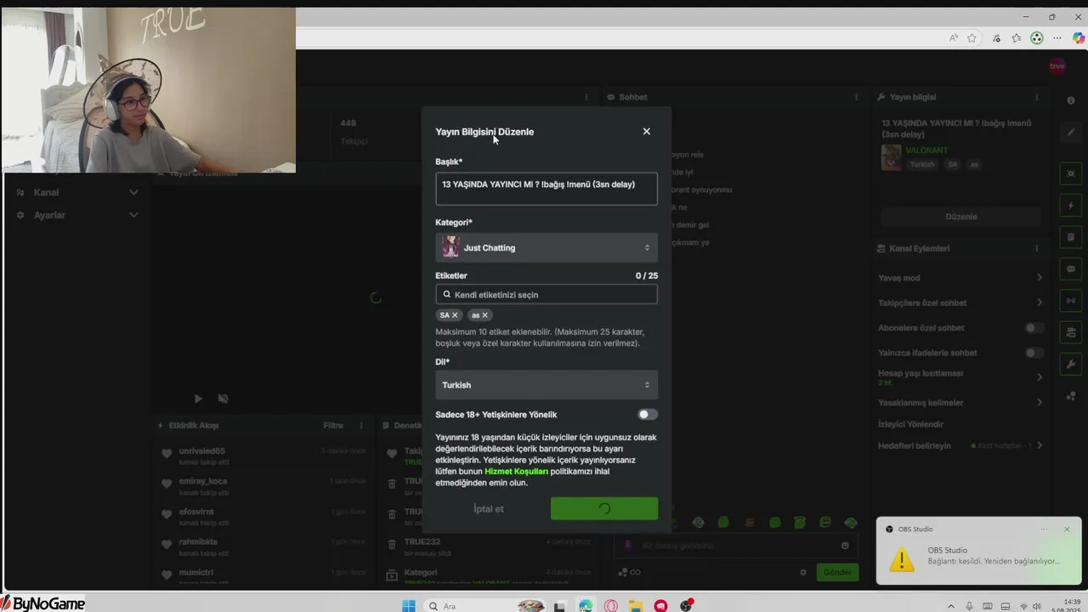Expand the Ayarlar sidebar section
This screenshot has width=1088, height=612.
point(76,215)
